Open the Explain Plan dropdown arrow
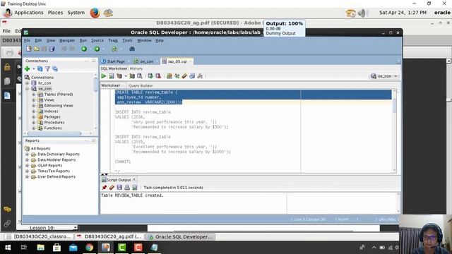452x254 pixels. (126, 76)
